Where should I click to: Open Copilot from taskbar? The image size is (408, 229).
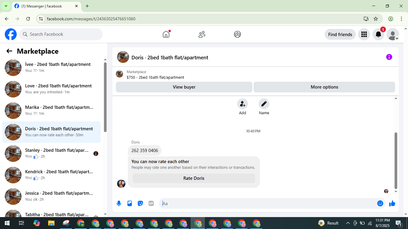pyautogui.click(x=36, y=223)
